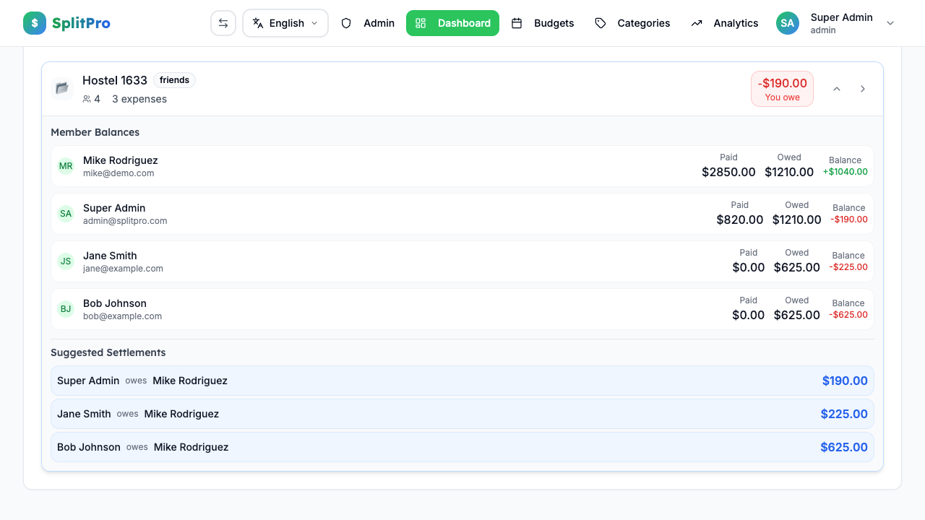Open the English language dropdown
Image resolution: width=925 pixels, height=520 pixels.
click(x=285, y=22)
